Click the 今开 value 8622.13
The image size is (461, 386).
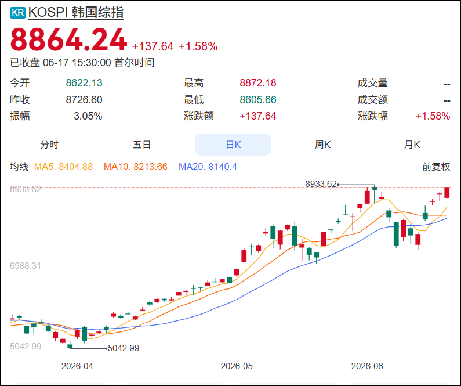[x=84, y=83]
